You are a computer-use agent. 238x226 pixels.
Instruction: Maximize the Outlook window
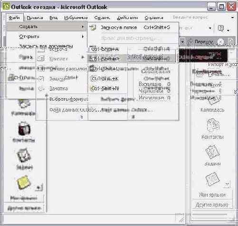pyautogui.click(x=221, y=7)
